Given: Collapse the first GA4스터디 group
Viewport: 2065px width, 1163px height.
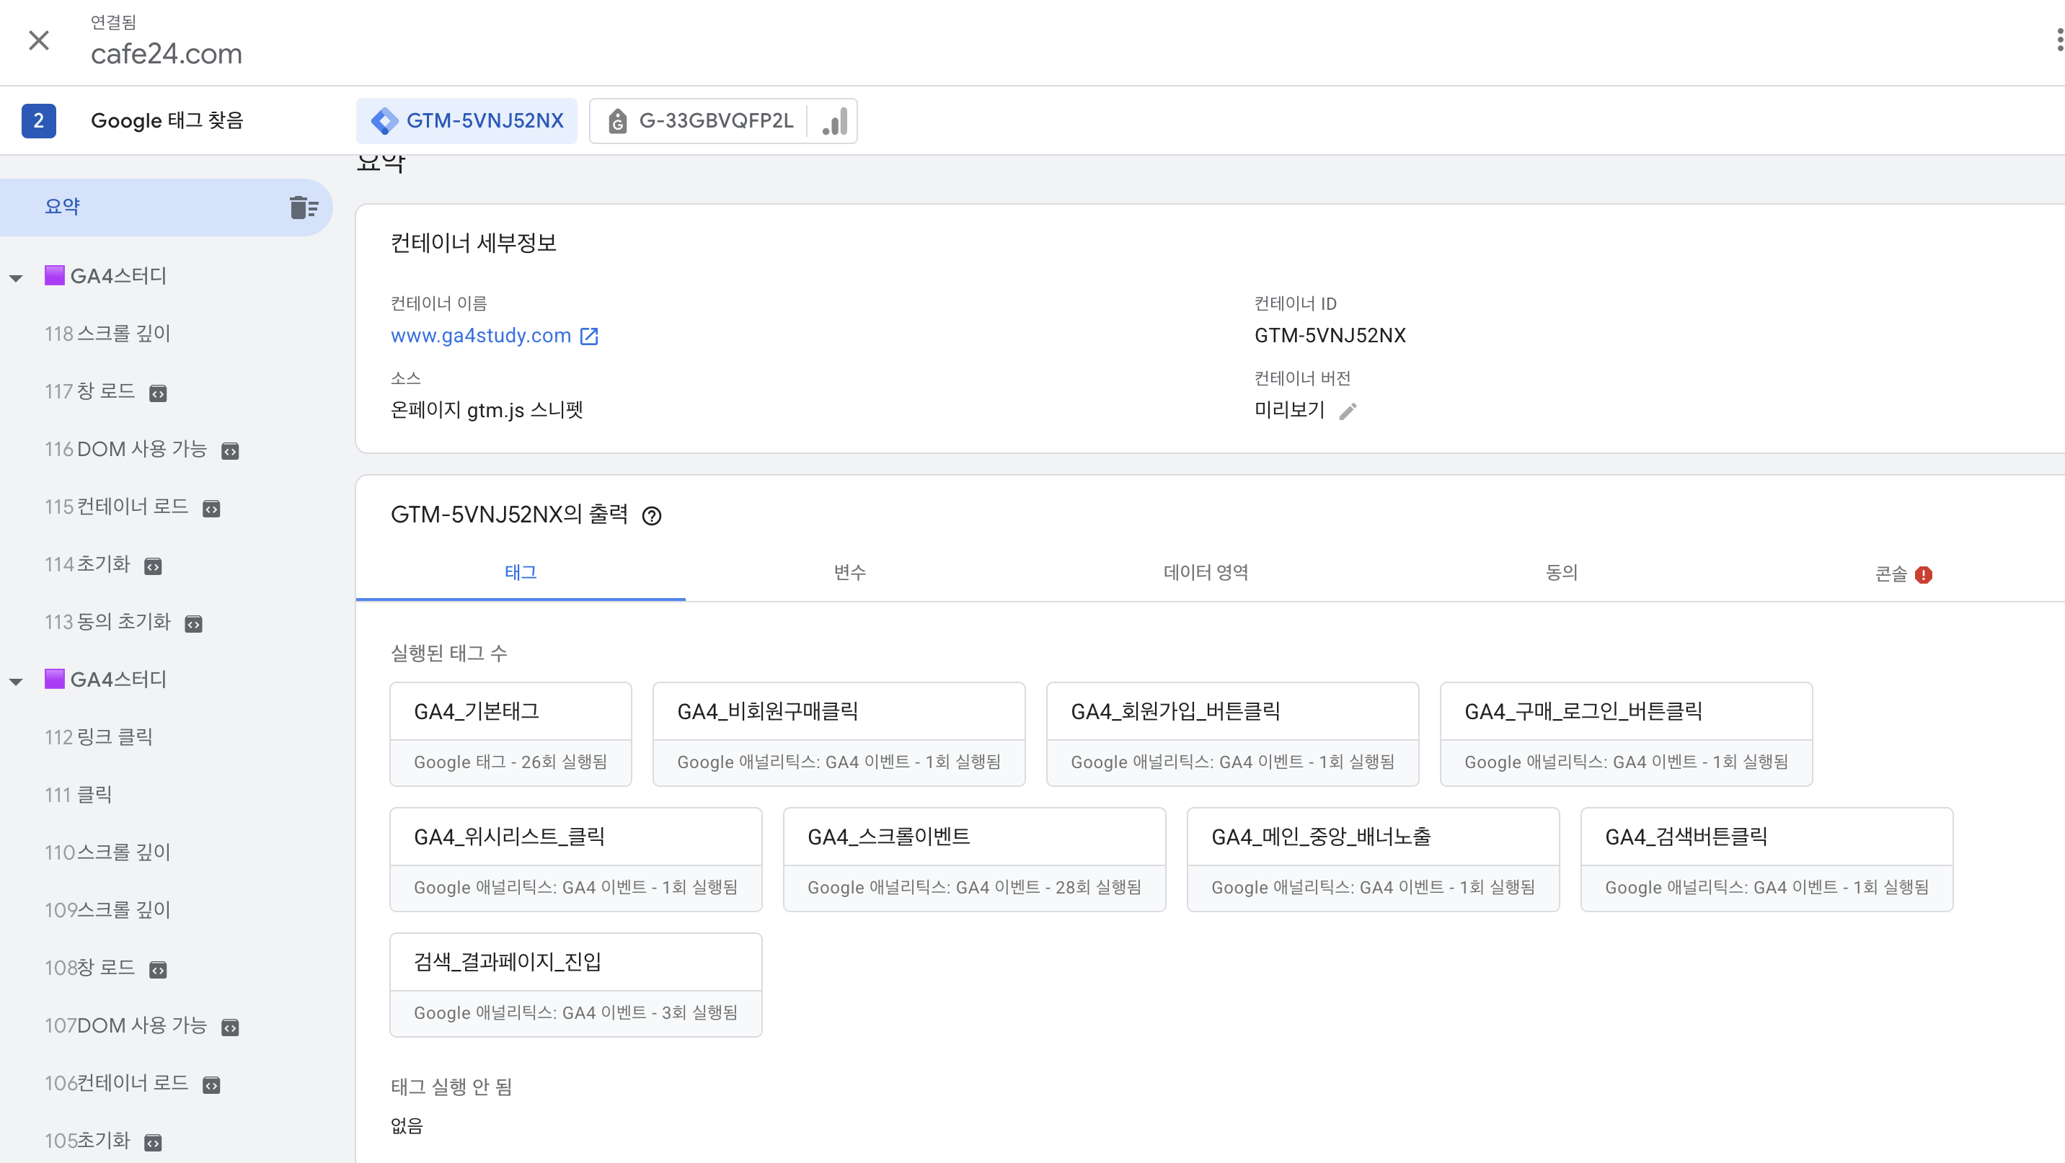Looking at the screenshot, I should click(16, 278).
